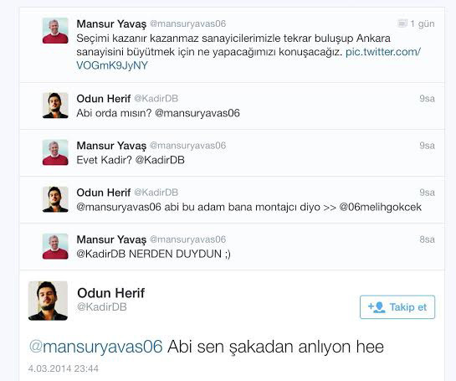Screen dimensions: 456x381
Task: Open @mansuryavas06 mention in 'Abi orda mısın' tweet
Action: pos(197,113)
